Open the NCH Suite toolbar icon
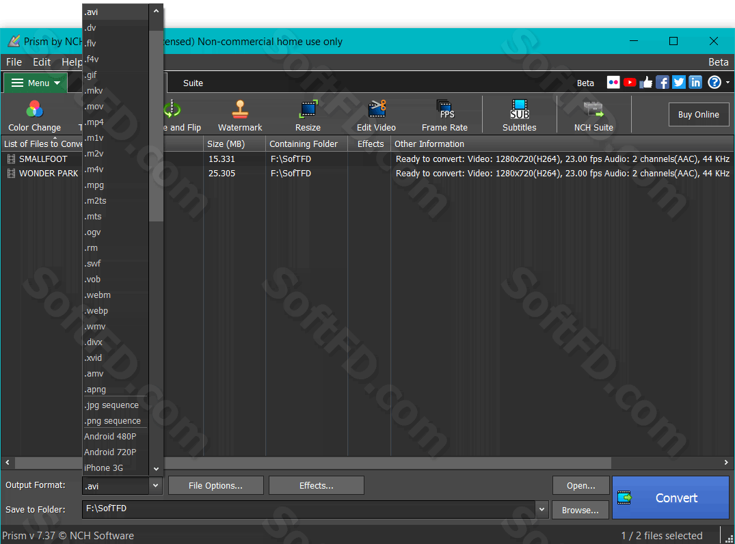The image size is (735, 544). click(593, 115)
